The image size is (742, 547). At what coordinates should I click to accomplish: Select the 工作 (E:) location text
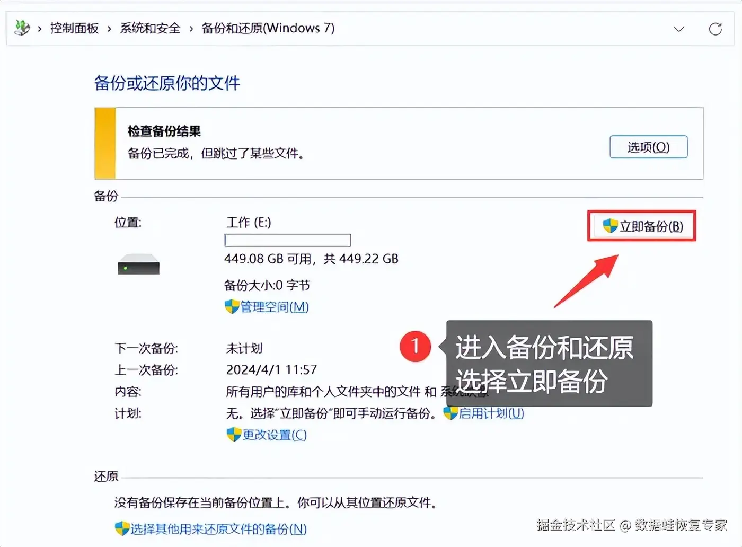point(249,222)
